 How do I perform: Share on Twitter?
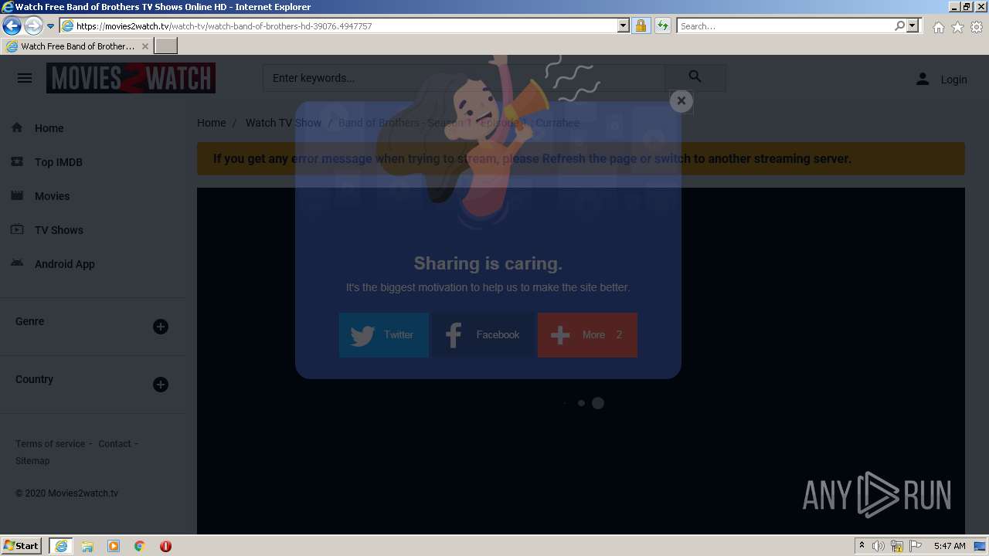[x=384, y=334]
